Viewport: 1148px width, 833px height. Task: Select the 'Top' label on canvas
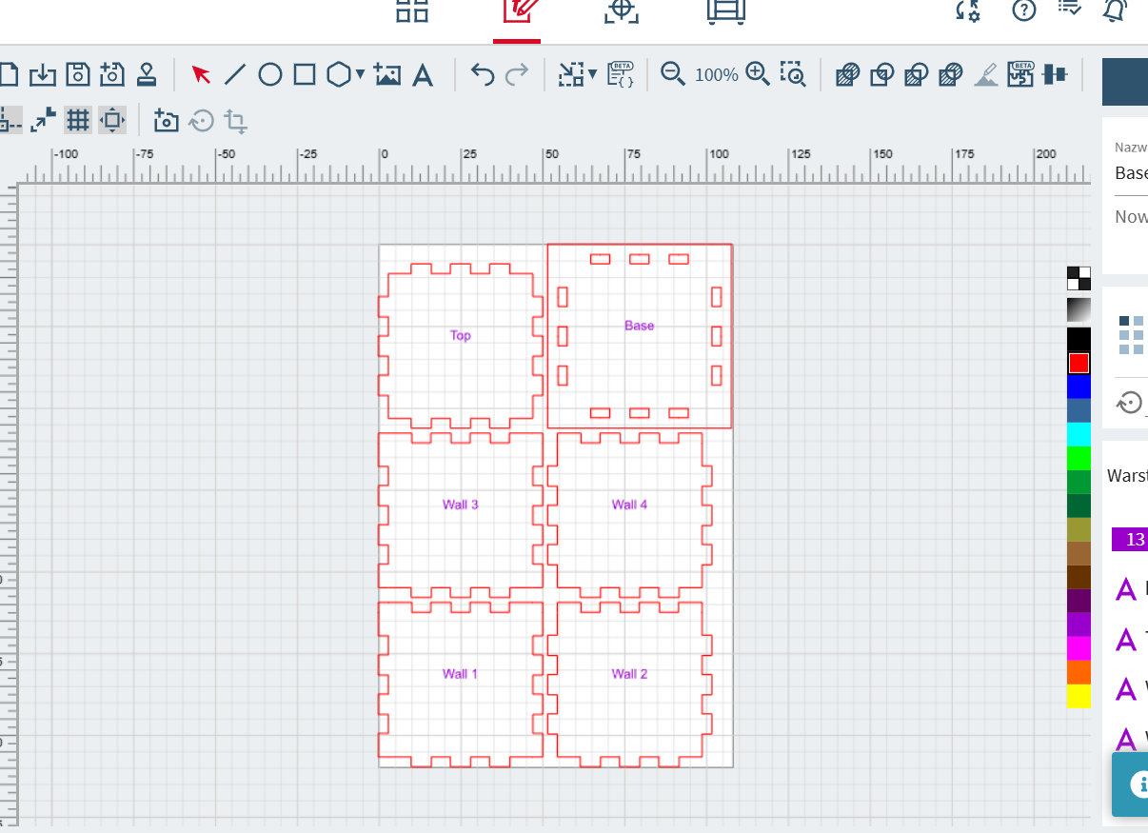461,335
